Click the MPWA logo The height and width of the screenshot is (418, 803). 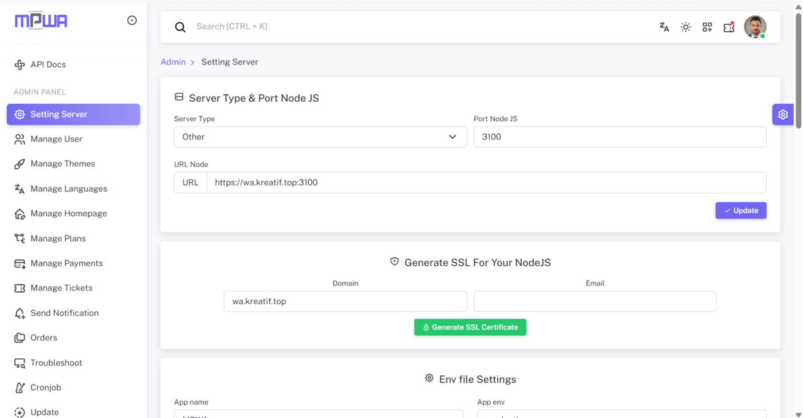pos(41,21)
